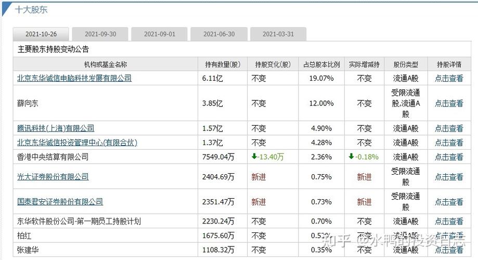The image size is (478, 260).
Task: Click the 1108.32万 holding value
Action: [218, 250]
